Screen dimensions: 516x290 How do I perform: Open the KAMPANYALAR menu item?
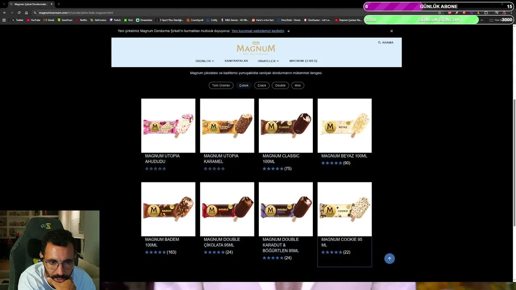[236, 61]
